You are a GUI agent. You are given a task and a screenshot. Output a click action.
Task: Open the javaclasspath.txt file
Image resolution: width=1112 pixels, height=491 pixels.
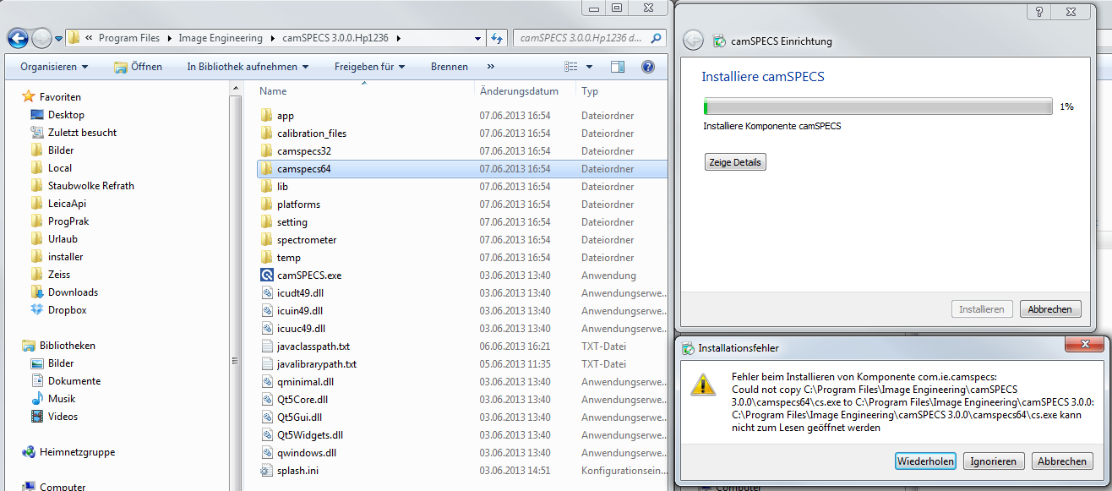coord(313,346)
